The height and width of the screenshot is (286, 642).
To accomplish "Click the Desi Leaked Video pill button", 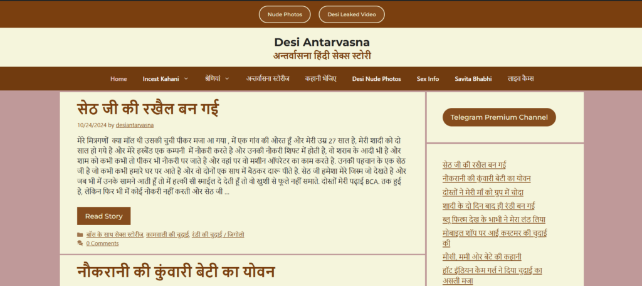I will (351, 14).
